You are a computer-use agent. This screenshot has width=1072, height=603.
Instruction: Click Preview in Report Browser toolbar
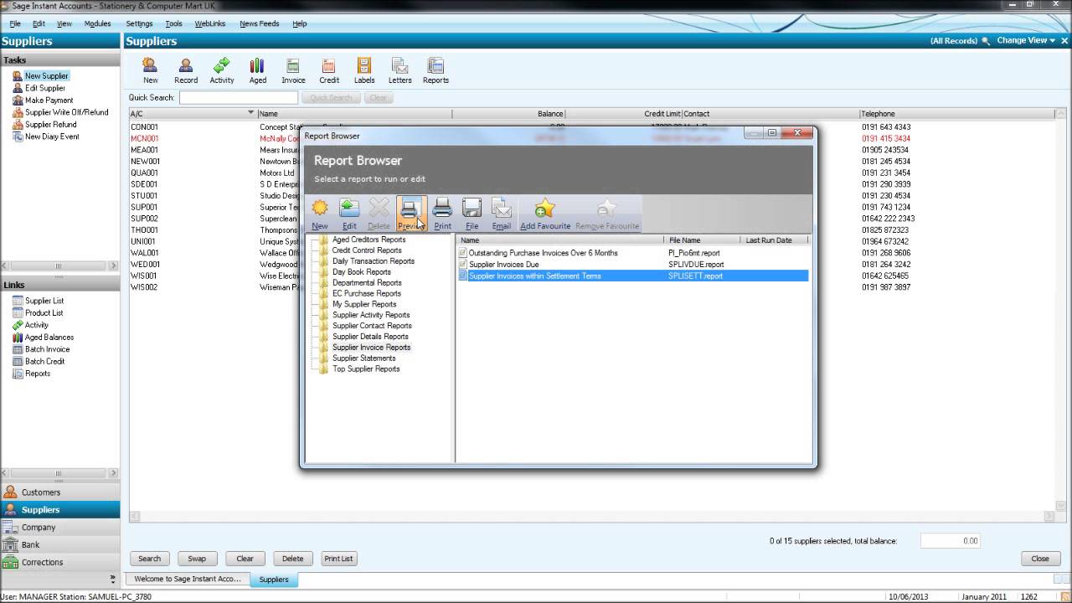point(411,214)
